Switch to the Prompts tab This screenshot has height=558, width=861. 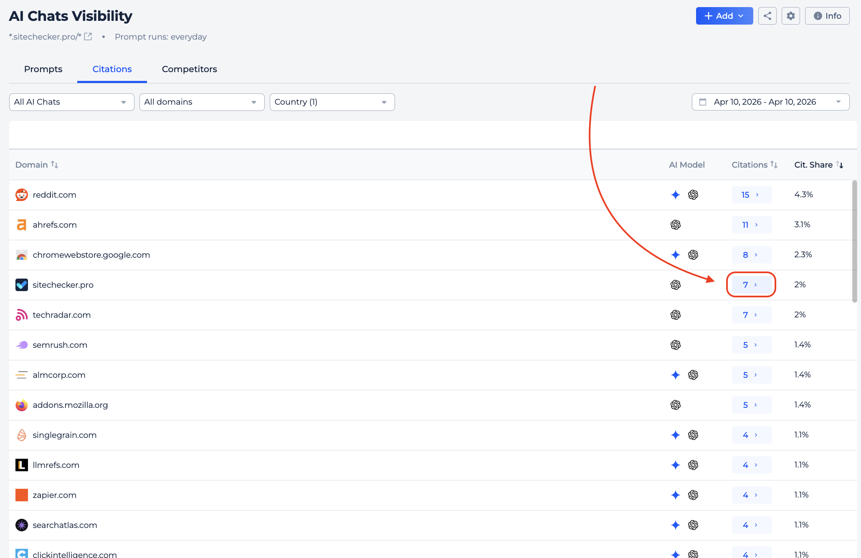pyautogui.click(x=43, y=69)
